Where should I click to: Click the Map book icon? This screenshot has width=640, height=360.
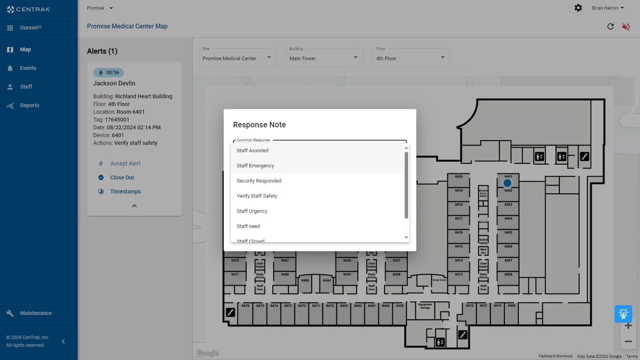[x=10, y=49]
